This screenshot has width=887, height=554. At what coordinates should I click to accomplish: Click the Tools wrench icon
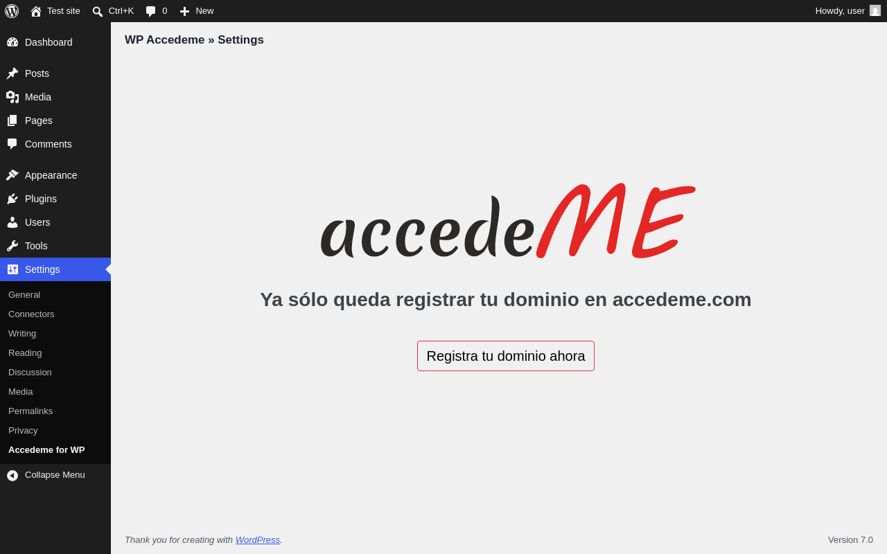coord(12,246)
